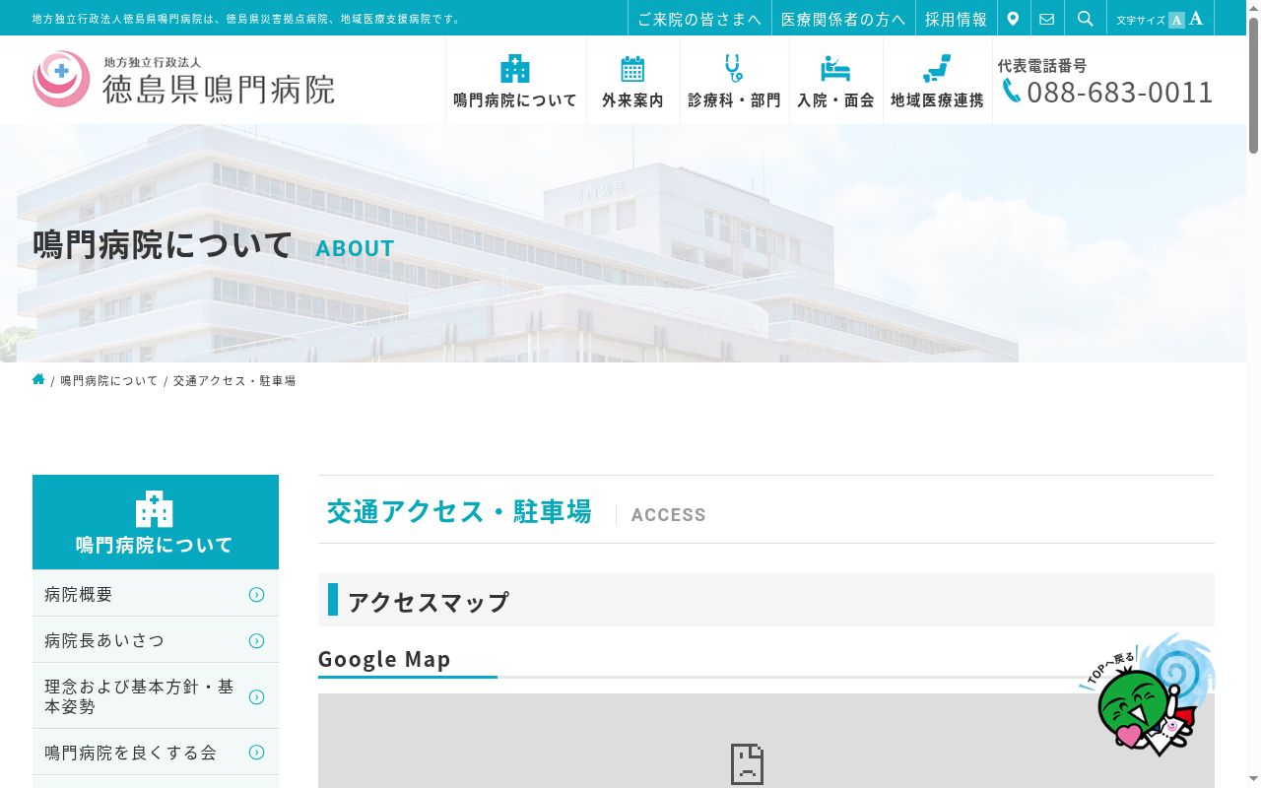Image resolution: width=1261 pixels, height=788 pixels.
Task: Open 病院概要 sidebar link
Action: pos(155,594)
